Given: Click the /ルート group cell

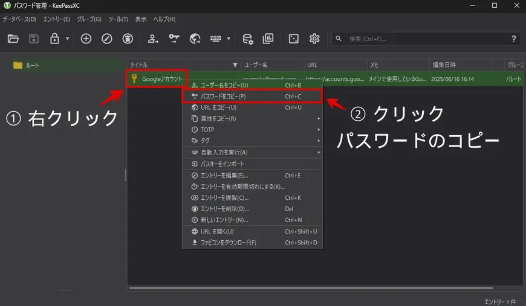Looking at the screenshot, I should click(x=513, y=79).
